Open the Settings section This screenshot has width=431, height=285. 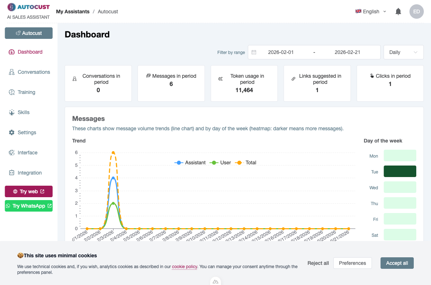(x=27, y=132)
